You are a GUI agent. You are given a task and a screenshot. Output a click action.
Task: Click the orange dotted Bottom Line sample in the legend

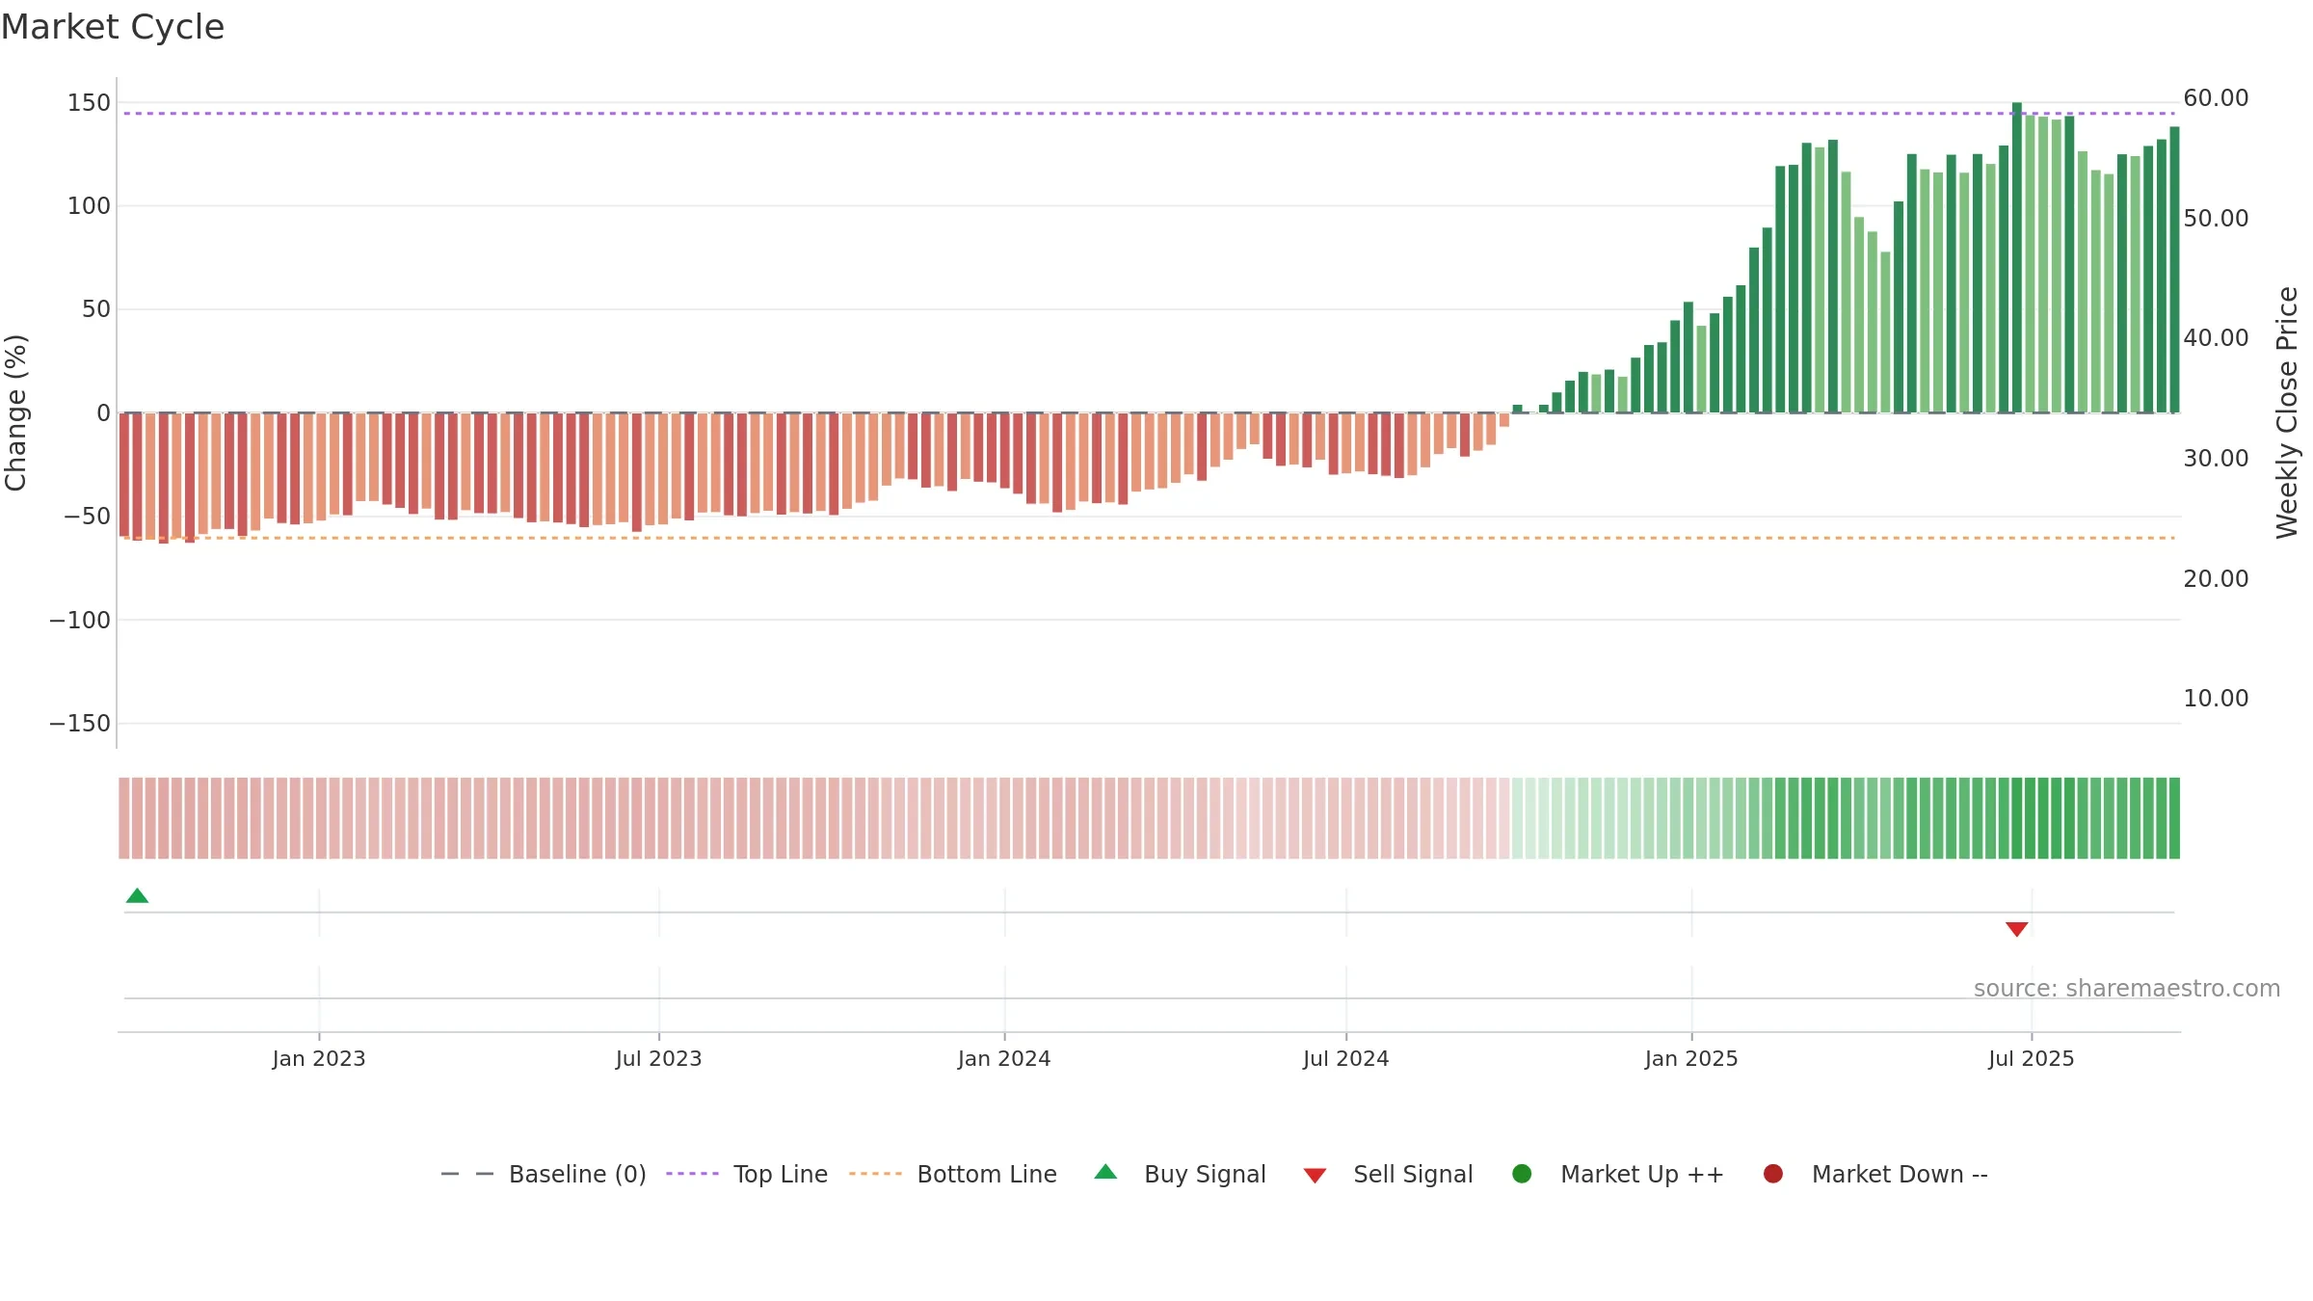coord(875,1174)
